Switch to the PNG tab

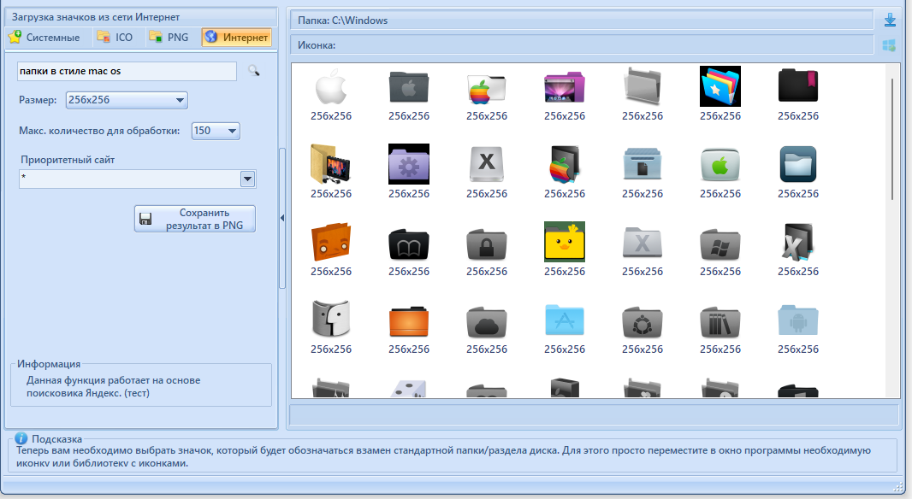tap(169, 38)
